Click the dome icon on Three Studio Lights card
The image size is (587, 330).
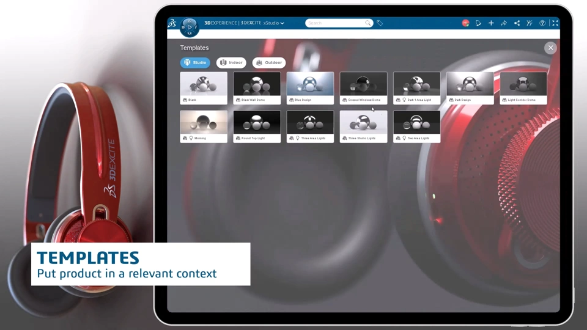(344, 138)
